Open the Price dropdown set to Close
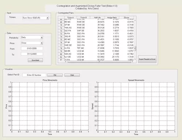 click(32, 43)
